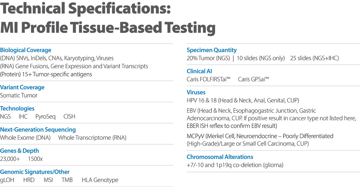Click the 1500x depth value
Viewport: 360px width, 187px height.
36,159
